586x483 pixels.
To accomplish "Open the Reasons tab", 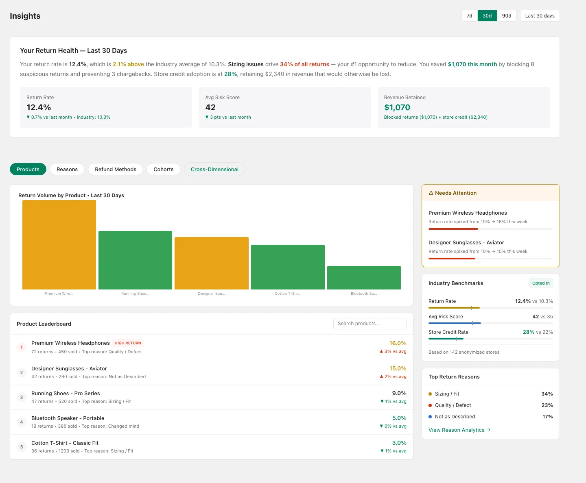I will pyautogui.click(x=67, y=170).
